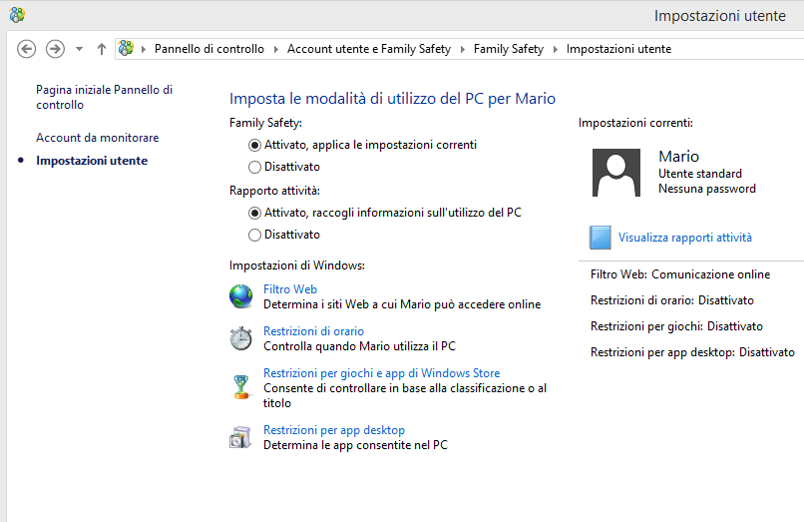Expand the chevron before Pannello di controllo
804x522 pixels.
pos(144,49)
